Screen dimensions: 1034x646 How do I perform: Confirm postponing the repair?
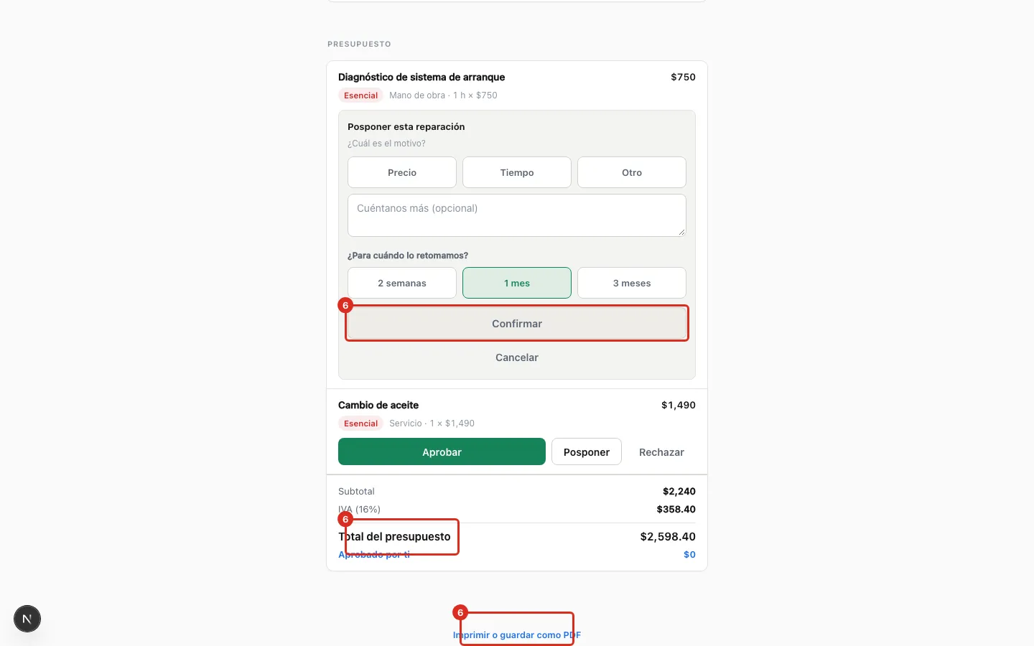point(517,324)
